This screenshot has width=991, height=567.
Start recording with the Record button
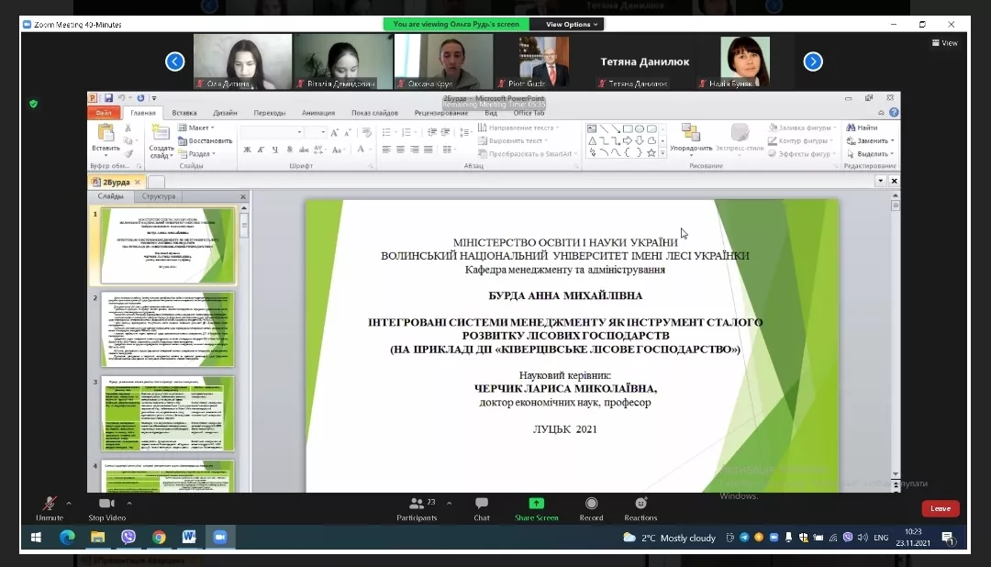pos(591,504)
